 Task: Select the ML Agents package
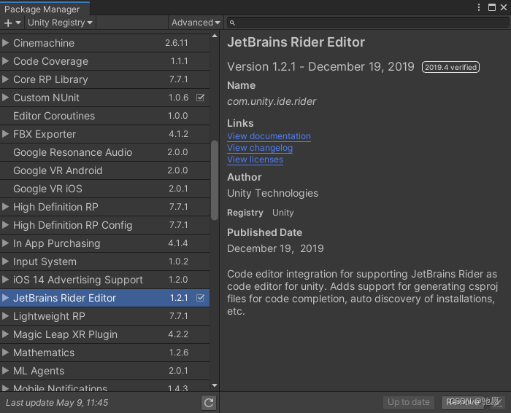104,371
